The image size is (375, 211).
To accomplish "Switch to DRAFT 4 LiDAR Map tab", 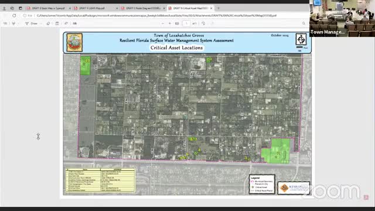I will pyautogui.click(x=96, y=8).
